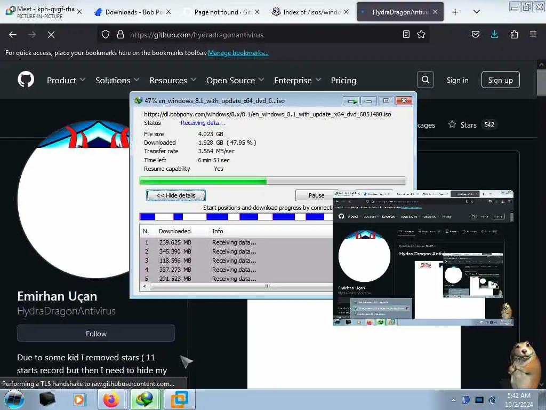
Task: Click the blue connection progress strip
Action: 236,217
